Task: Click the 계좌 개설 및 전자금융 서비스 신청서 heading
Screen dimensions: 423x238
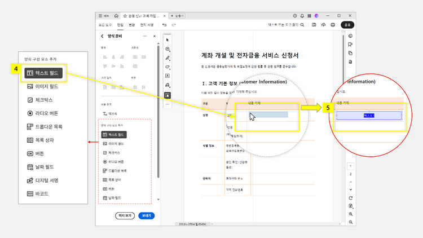Action: [x=250, y=56]
